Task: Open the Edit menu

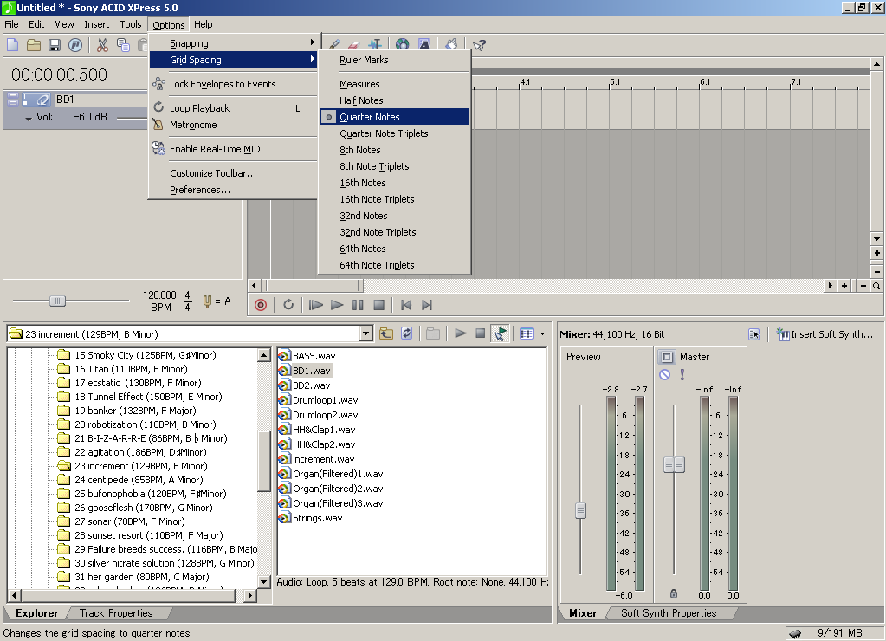Action: [36, 24]
